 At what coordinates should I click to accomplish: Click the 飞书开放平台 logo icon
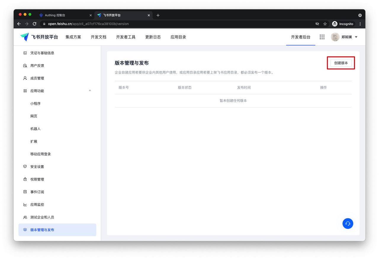pos(25,37)
